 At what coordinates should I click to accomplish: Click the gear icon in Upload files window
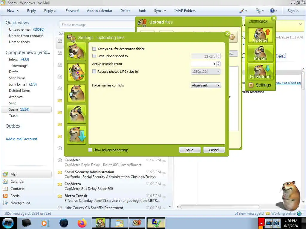232,37
